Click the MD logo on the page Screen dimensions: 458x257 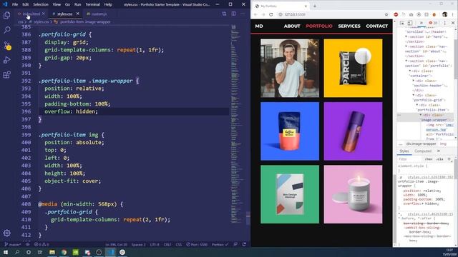pos(259,26)
